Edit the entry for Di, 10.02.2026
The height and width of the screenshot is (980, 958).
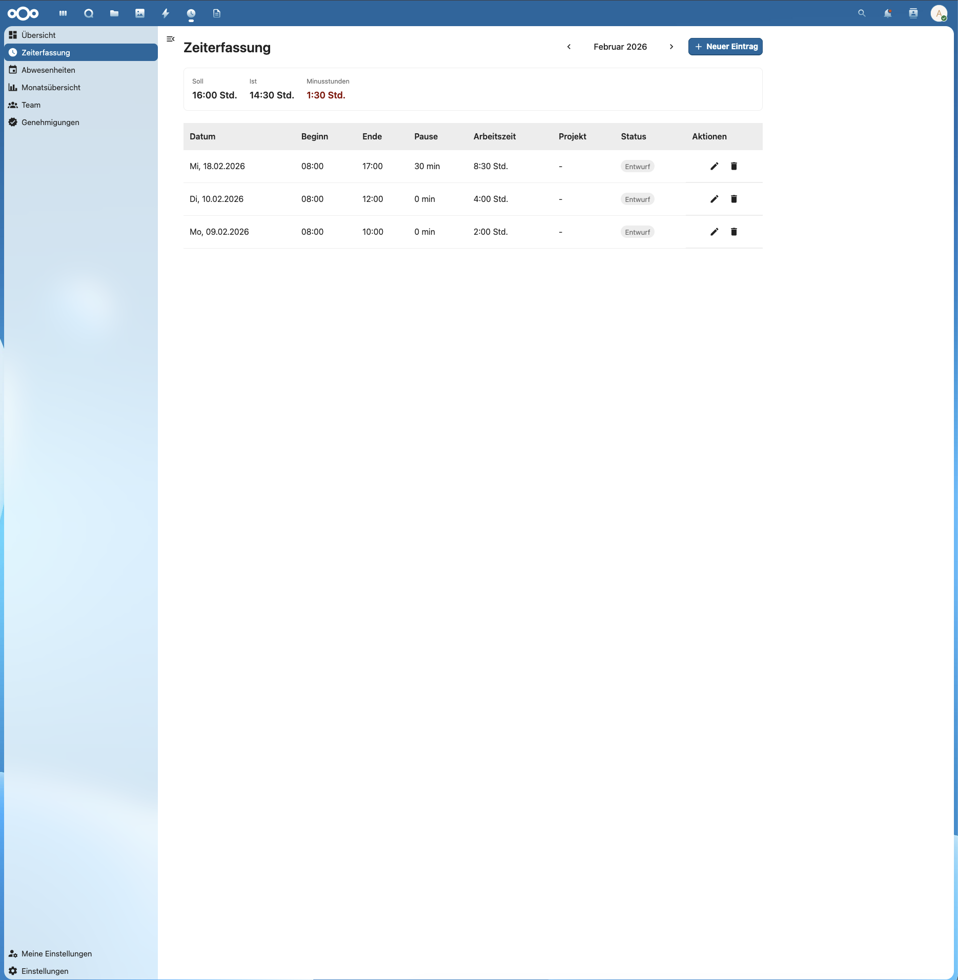[x=714, y=199]
